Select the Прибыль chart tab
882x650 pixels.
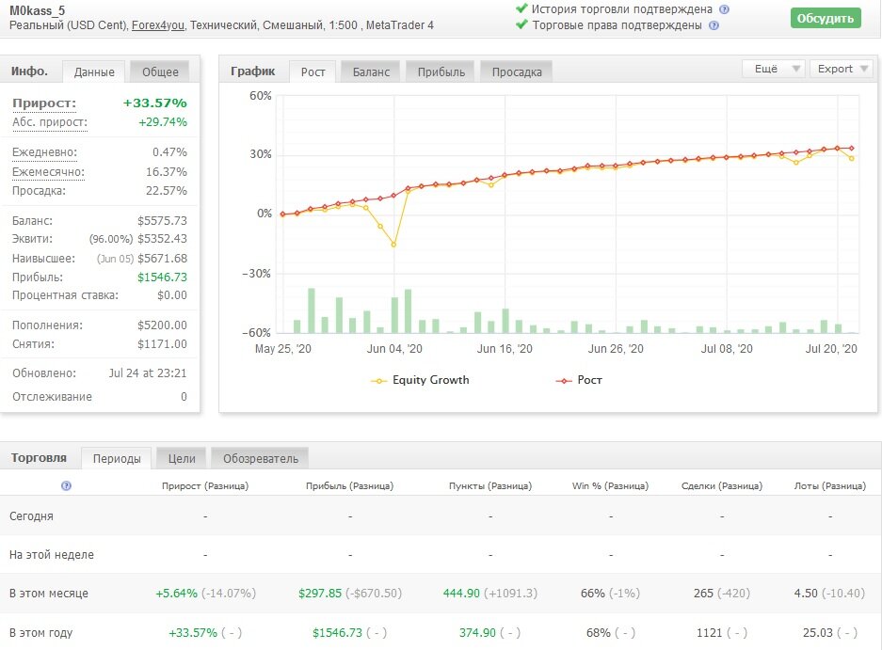(441, 72)
